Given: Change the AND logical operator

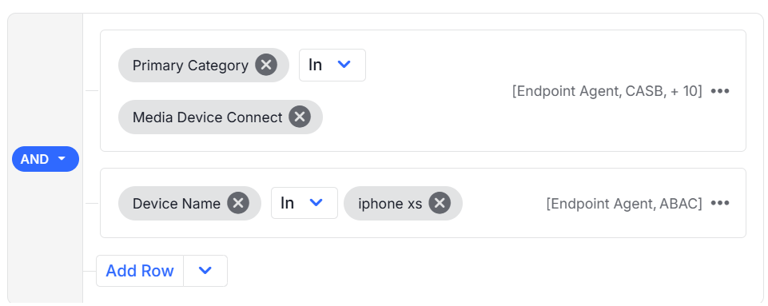Looking at the screenshot, I should [x=46, y=159].
